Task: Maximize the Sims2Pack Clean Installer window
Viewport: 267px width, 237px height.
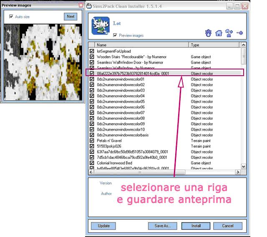Action: tap(237, 6)
